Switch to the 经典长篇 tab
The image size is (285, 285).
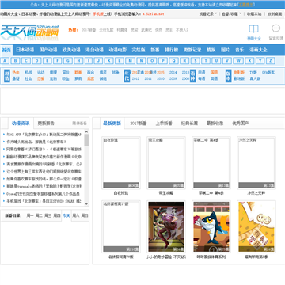click(189, 123)
